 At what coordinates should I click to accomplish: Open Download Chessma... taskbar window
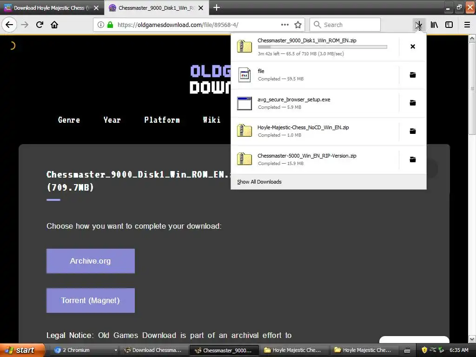[x=154, y=350]
